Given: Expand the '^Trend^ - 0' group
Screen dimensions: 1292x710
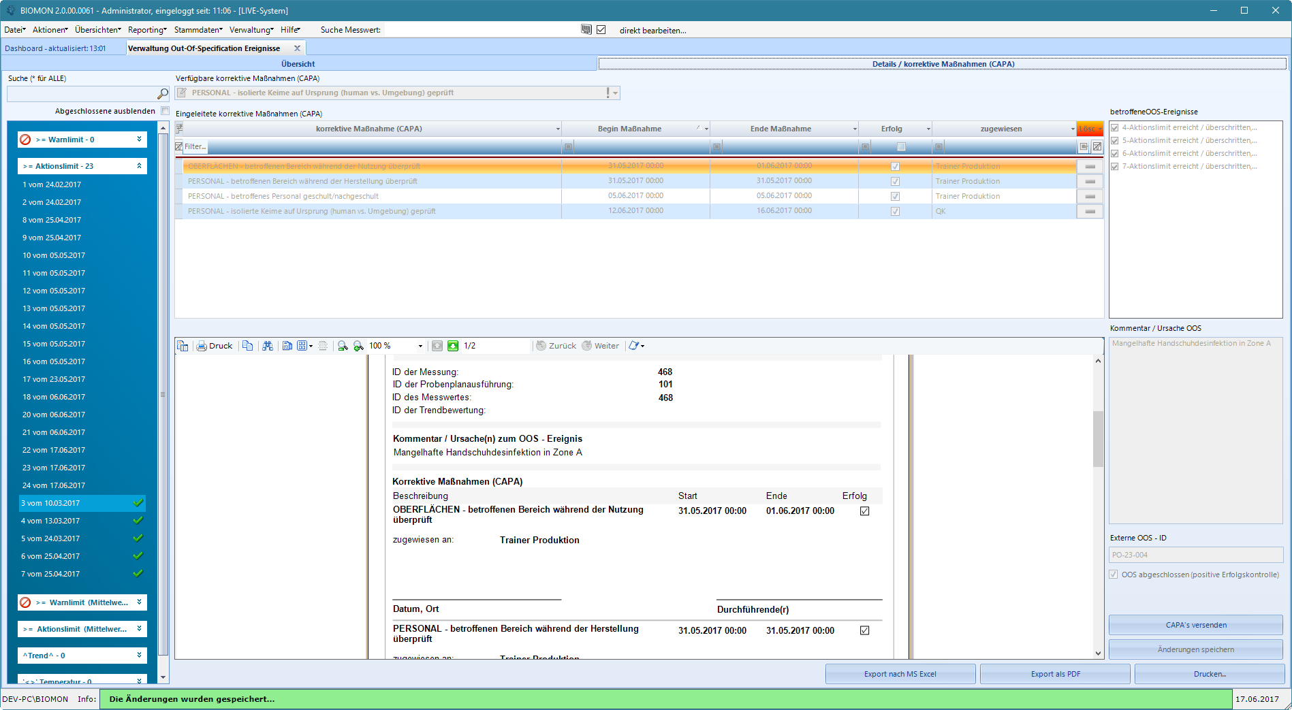Looking at the screenshot, I should click(x=139, y=655).
